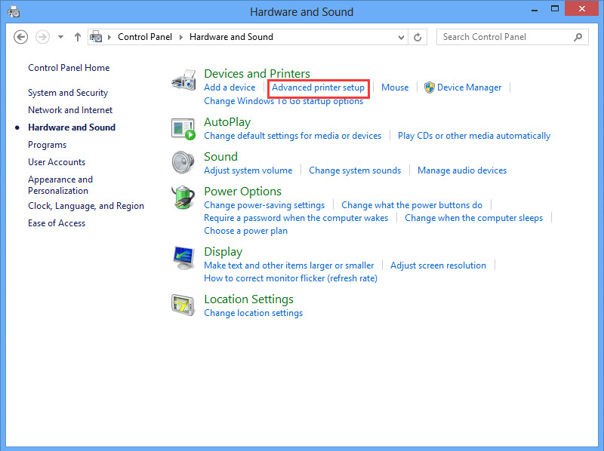Open the Location Settings heading
This screenshot has width=604, height=451.
pos(248,299)
